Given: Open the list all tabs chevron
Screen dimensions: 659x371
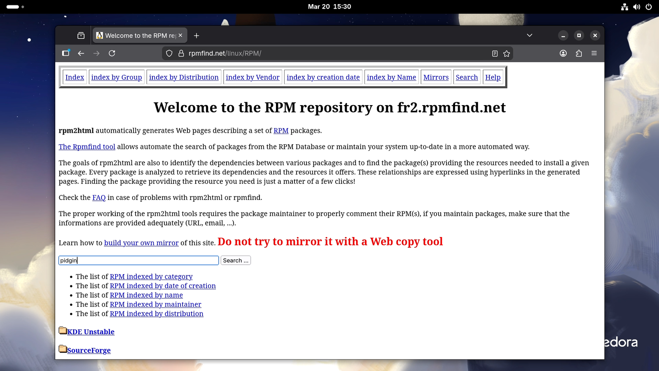Looking at the screenshot, I should [x=530, y=35].
